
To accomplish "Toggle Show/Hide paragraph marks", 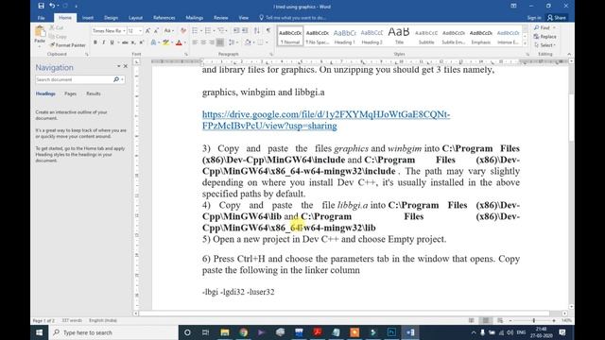I will coord(268,30).
